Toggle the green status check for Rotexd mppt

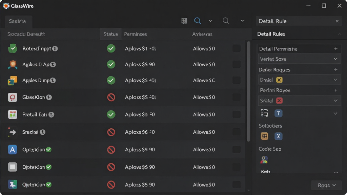click(x=111, y=48)
